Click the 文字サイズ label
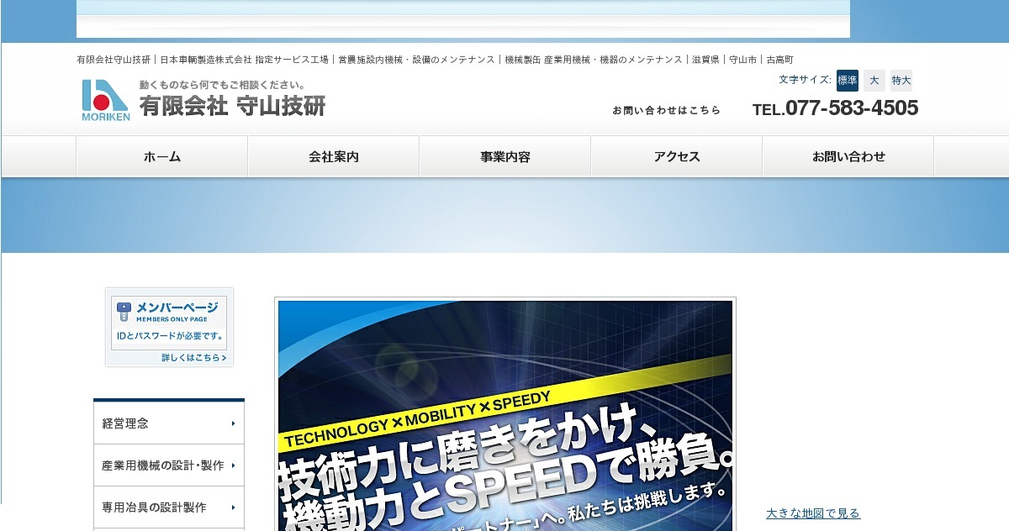This screenshot has width=1009, height=531. click(806, 80)
